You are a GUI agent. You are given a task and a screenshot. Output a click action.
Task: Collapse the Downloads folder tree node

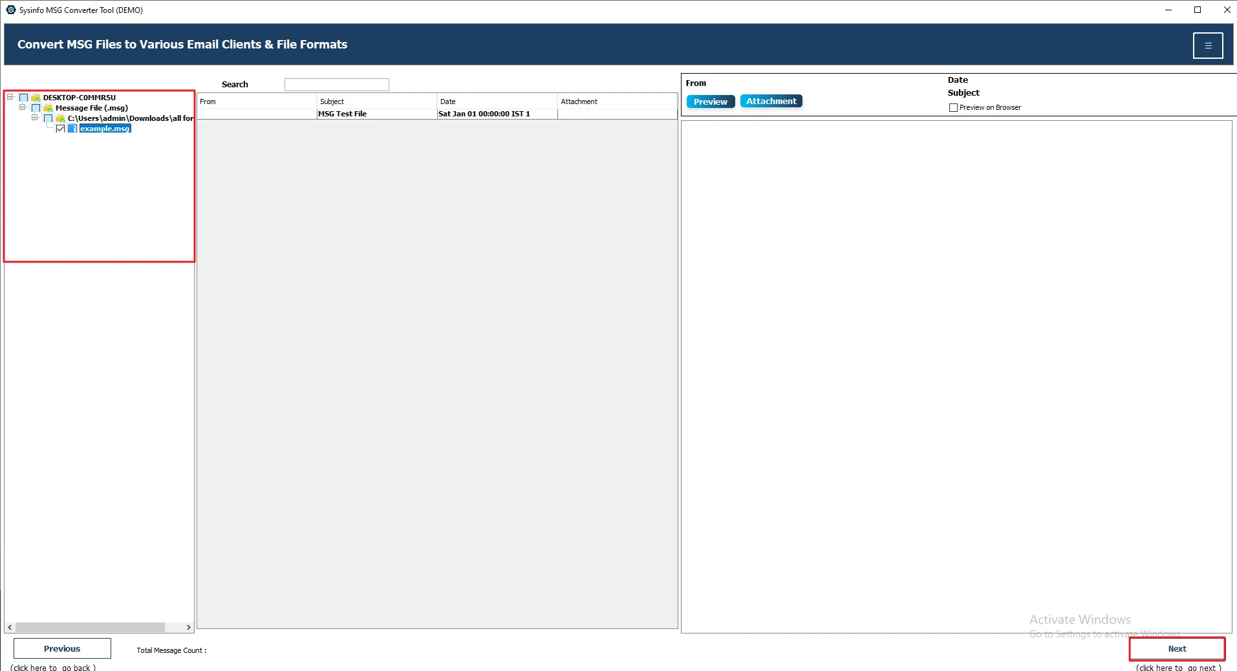point(36,119)
